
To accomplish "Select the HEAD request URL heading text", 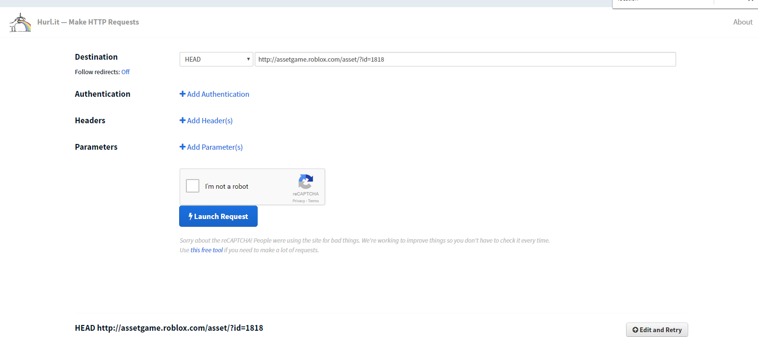I will click(169, 328).
